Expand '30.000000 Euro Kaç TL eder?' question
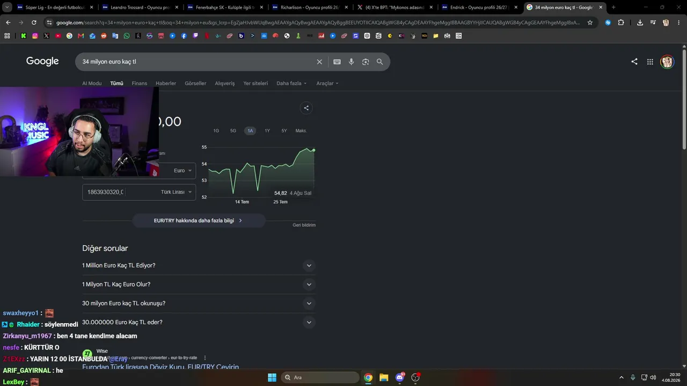 (199, 322)
